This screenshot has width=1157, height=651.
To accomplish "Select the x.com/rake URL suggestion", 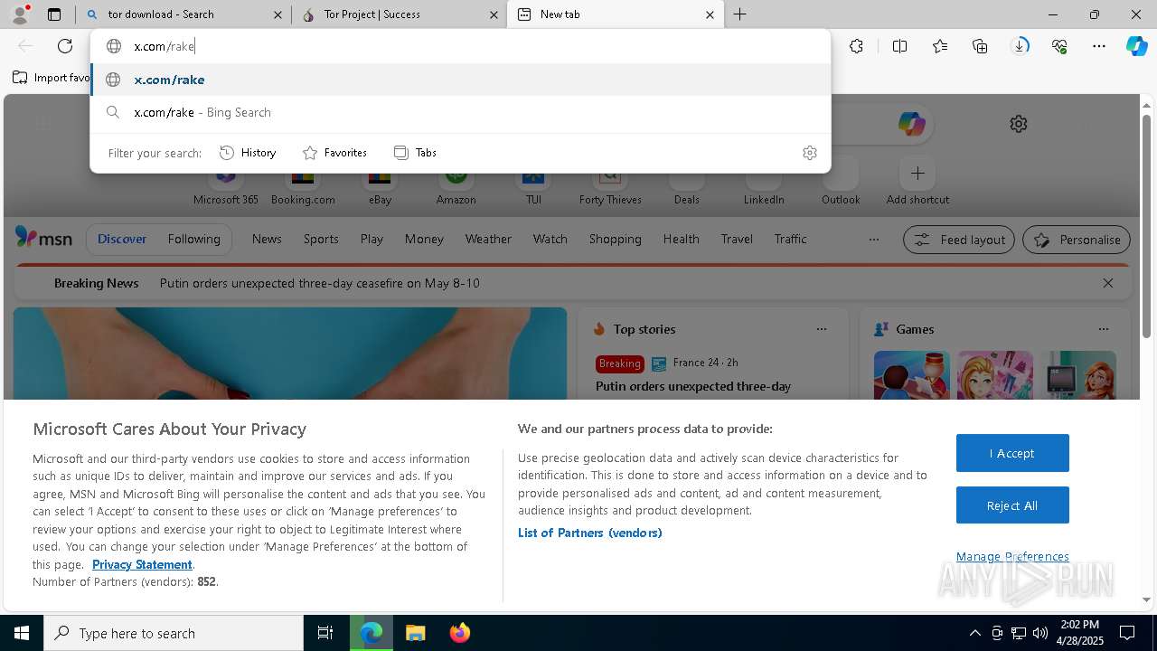I will tap(460, 80).
